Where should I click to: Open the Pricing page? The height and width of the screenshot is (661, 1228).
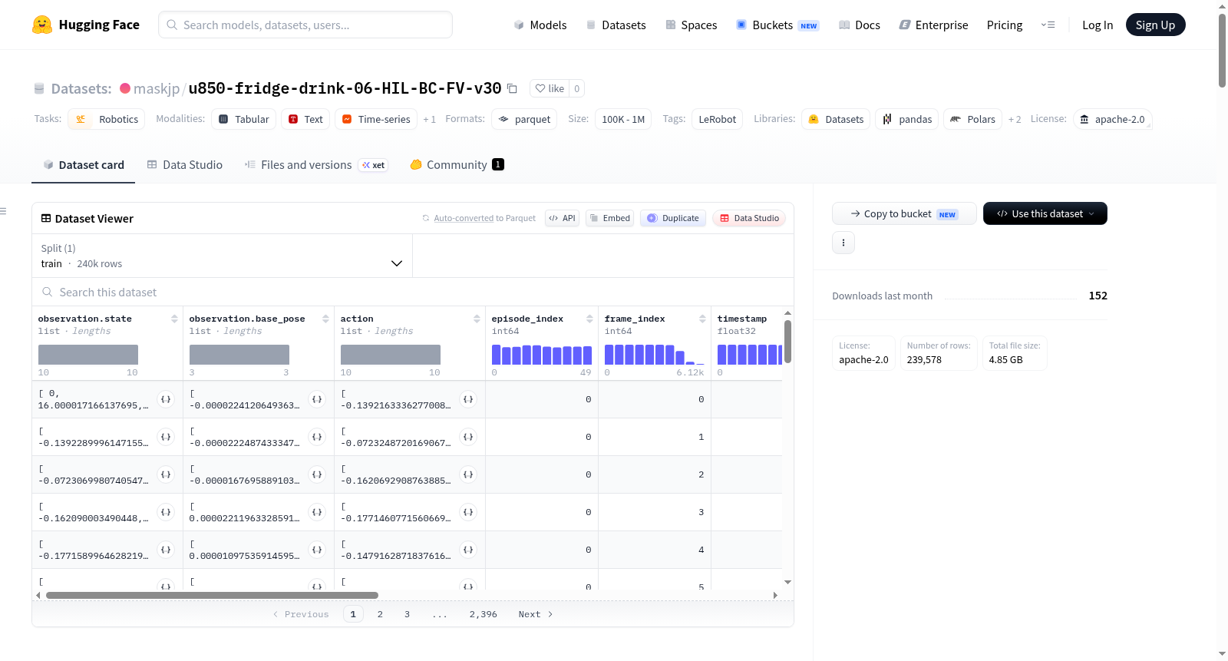(x=1005, y=25)
